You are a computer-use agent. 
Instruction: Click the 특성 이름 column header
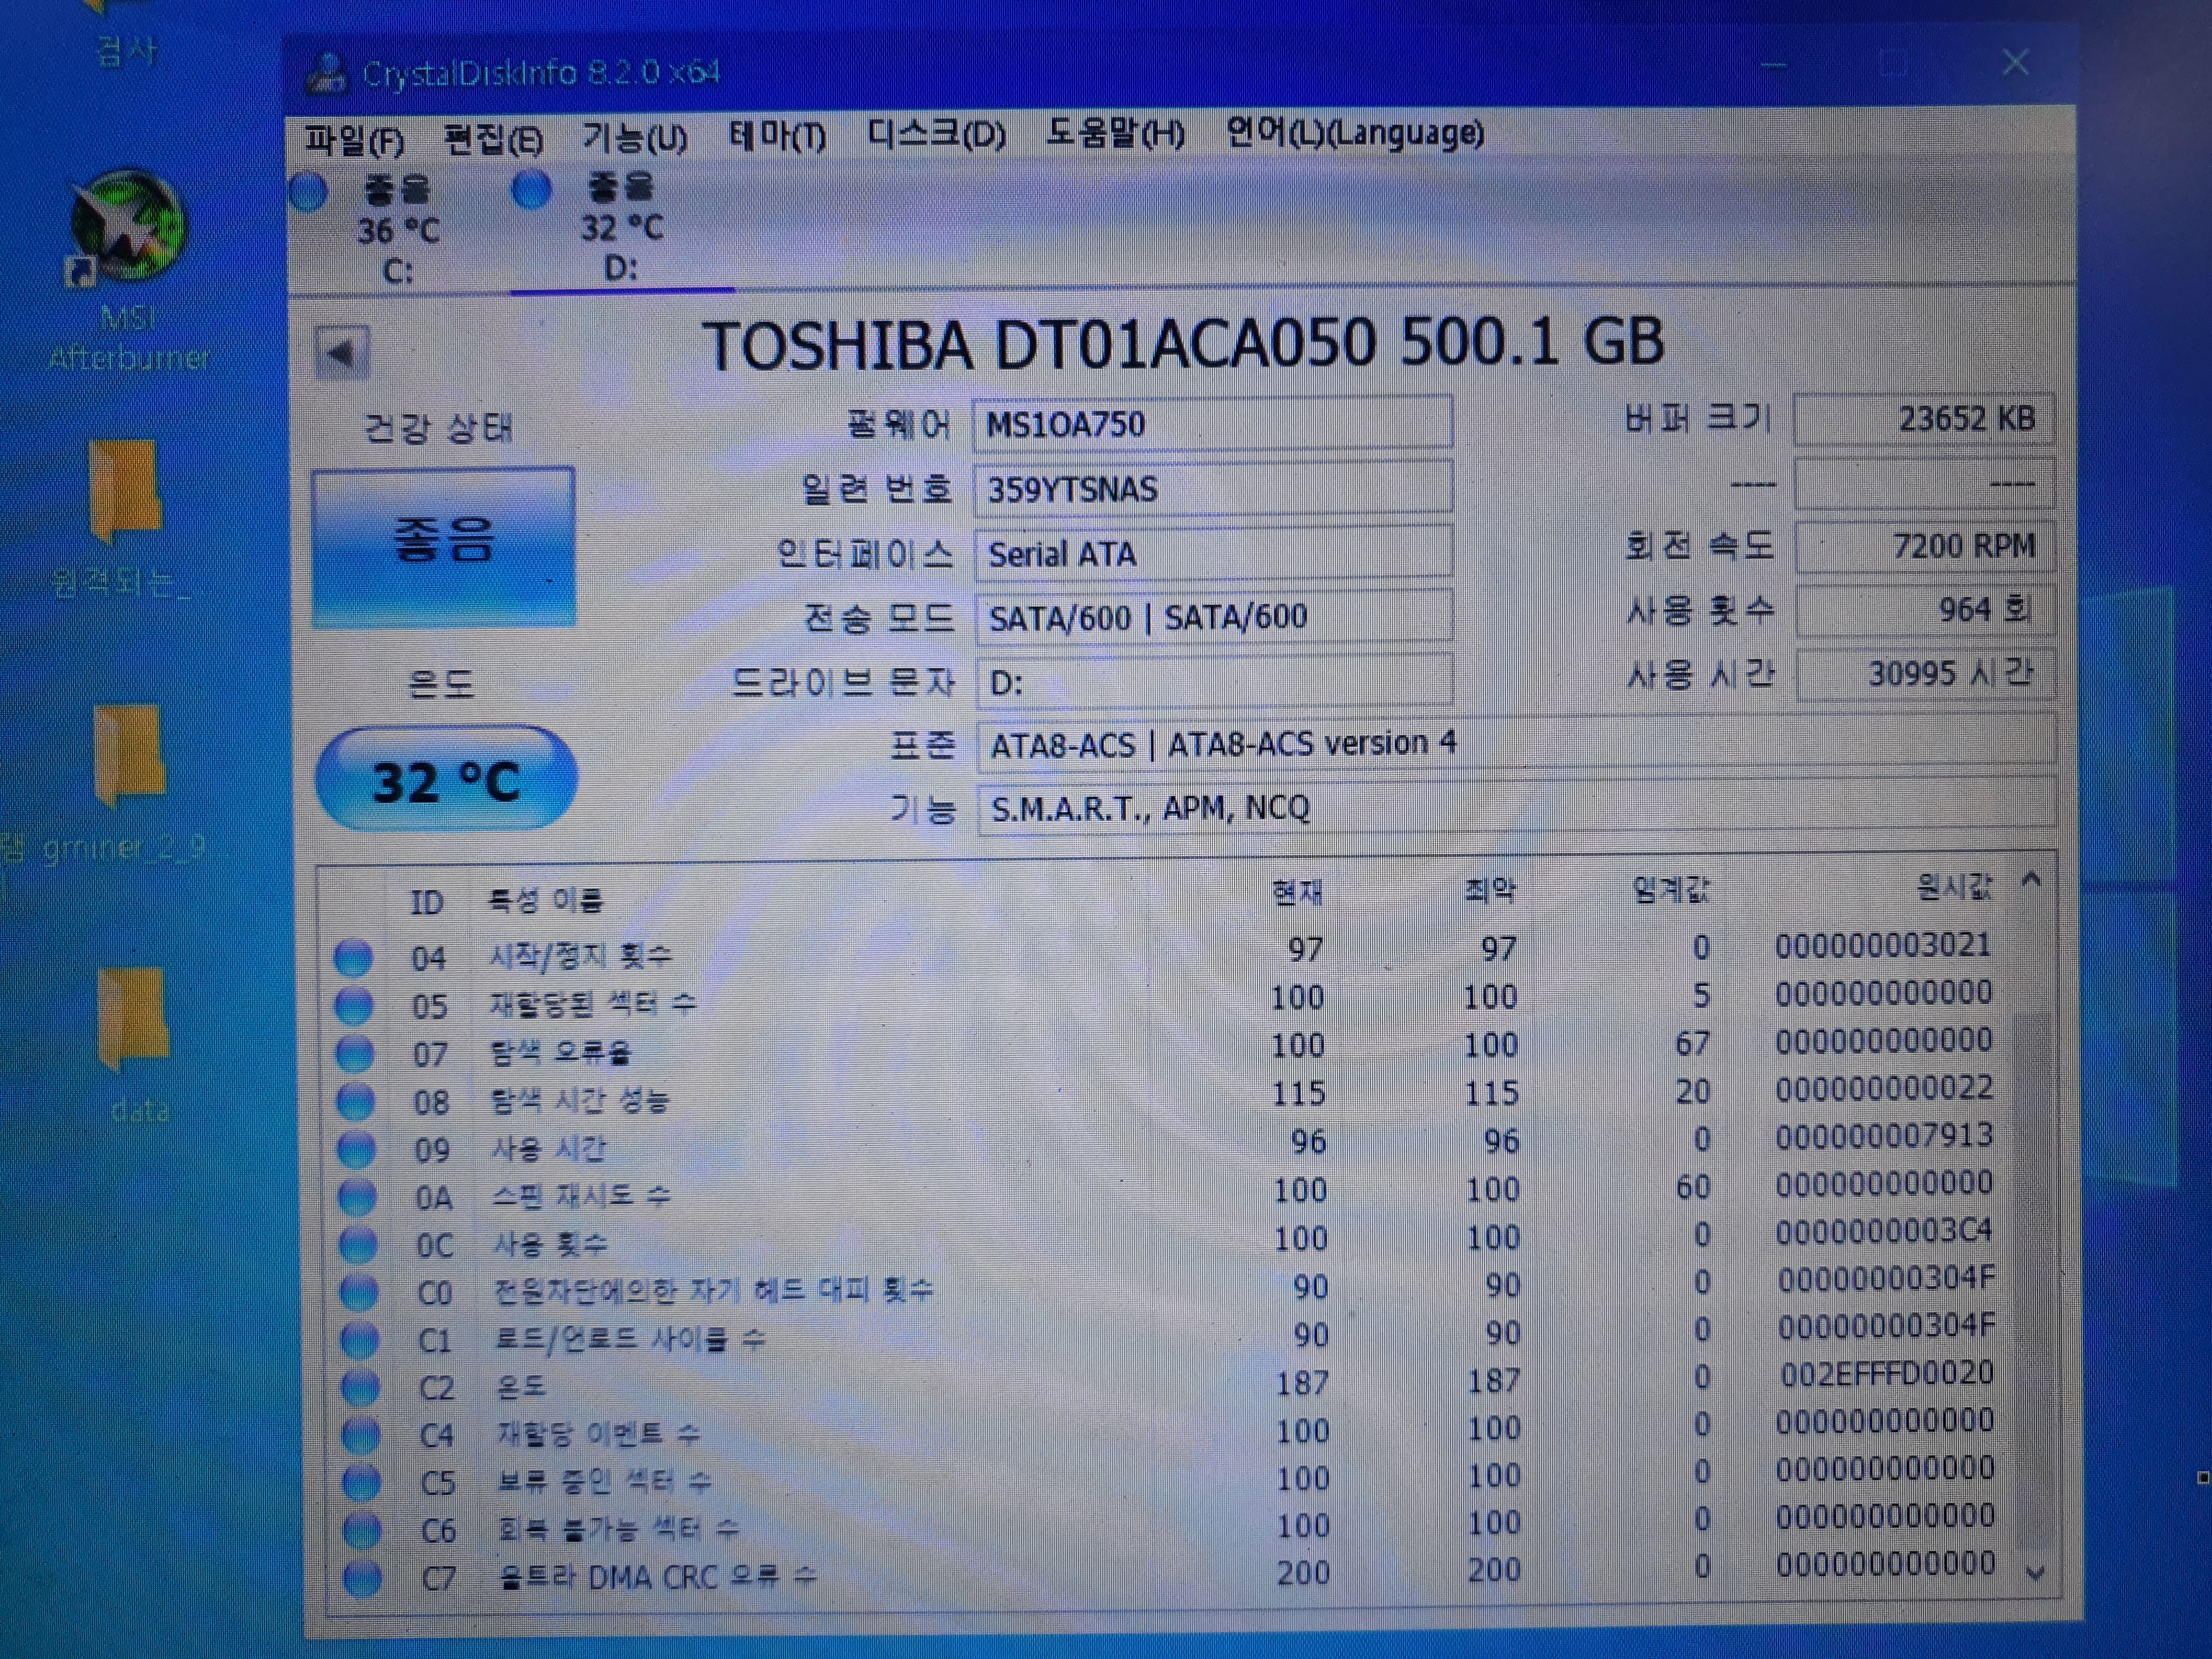click(x=546, y=900)
